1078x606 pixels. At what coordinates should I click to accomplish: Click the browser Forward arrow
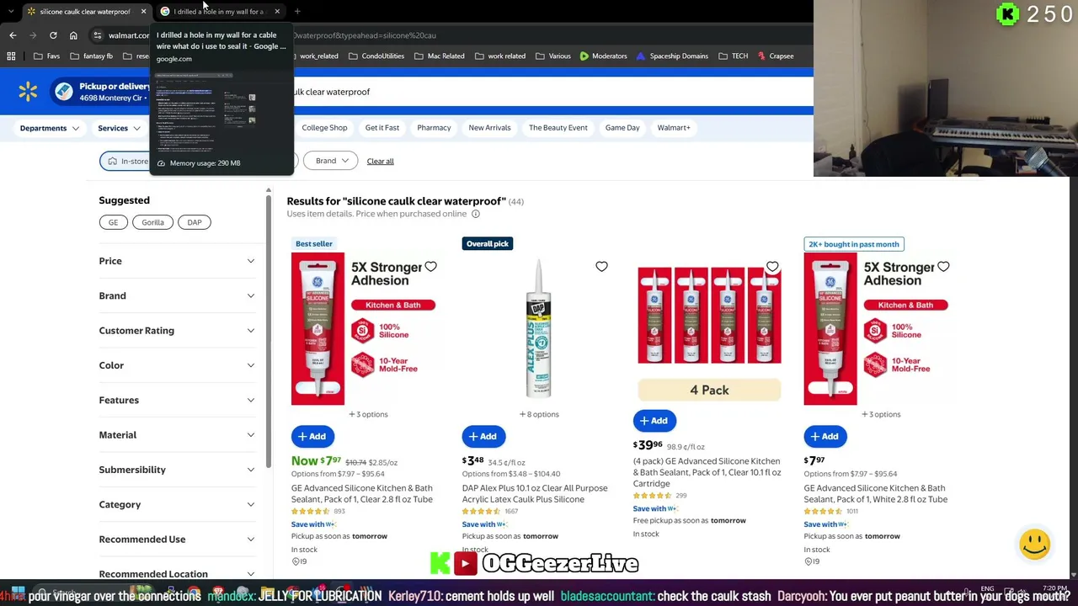point(33,35)
